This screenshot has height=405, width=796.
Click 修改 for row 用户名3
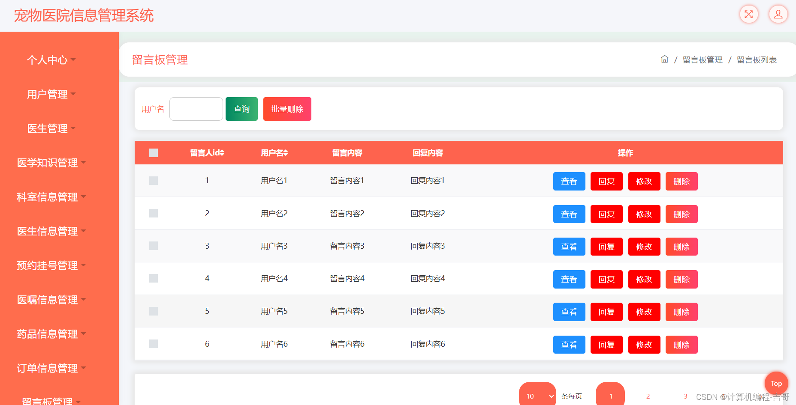(x=644, y=247)
